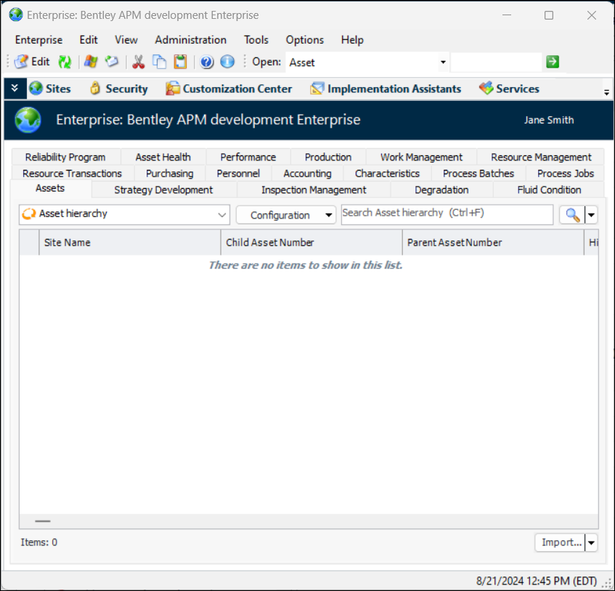Click the green Go arrow button
Viewport: 615px width, 591px height.
point(553,62)
